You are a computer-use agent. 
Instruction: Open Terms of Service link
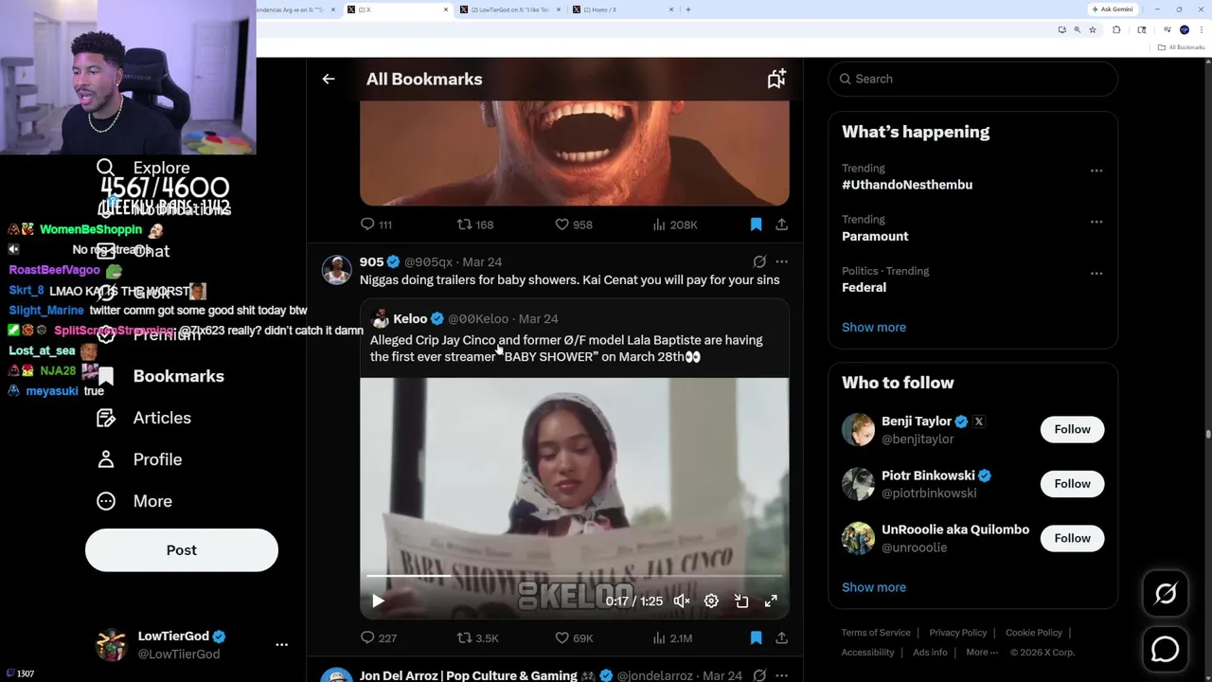[x=876, y=633]
